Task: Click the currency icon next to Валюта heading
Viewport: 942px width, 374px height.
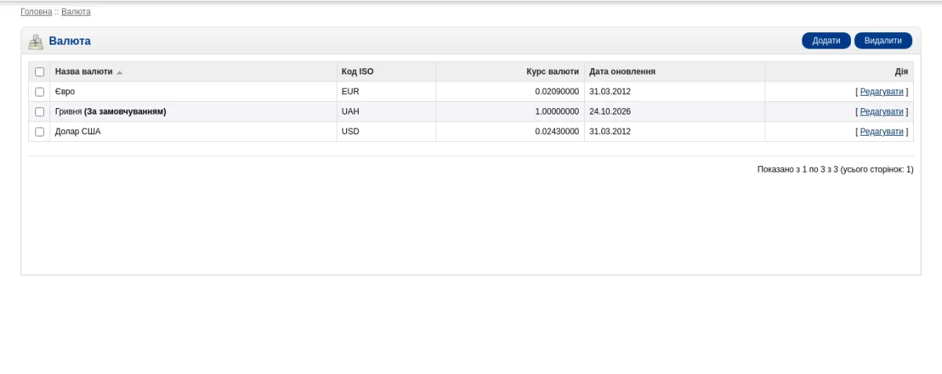Action: pyautogui.click(x=35, y=42)
